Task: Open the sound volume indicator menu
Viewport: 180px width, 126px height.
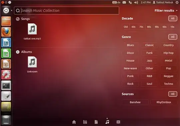Action: pos(136,2)
